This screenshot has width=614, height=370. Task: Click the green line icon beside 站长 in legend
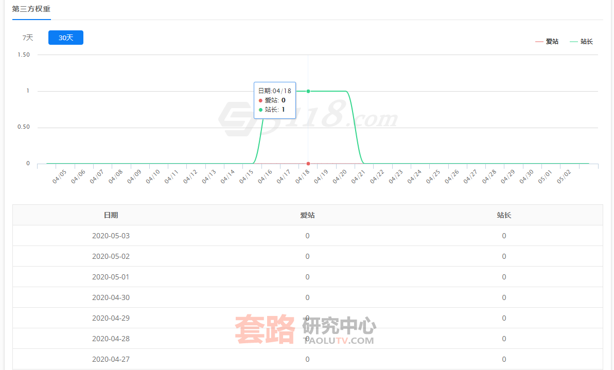pos(574,41)
